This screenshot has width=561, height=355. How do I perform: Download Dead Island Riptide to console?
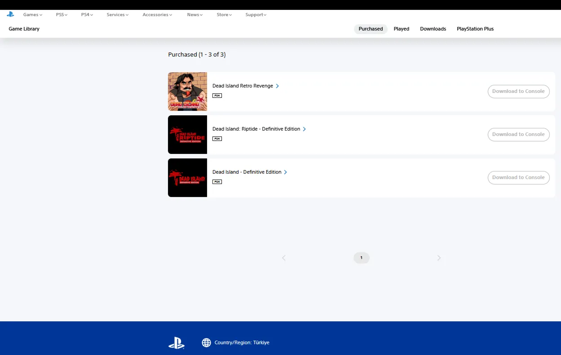pyautogui.click(x=518, y=135)
